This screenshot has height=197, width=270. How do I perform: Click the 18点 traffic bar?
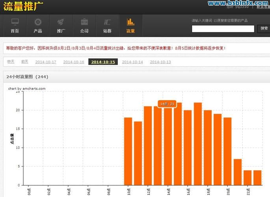(208, 148)
